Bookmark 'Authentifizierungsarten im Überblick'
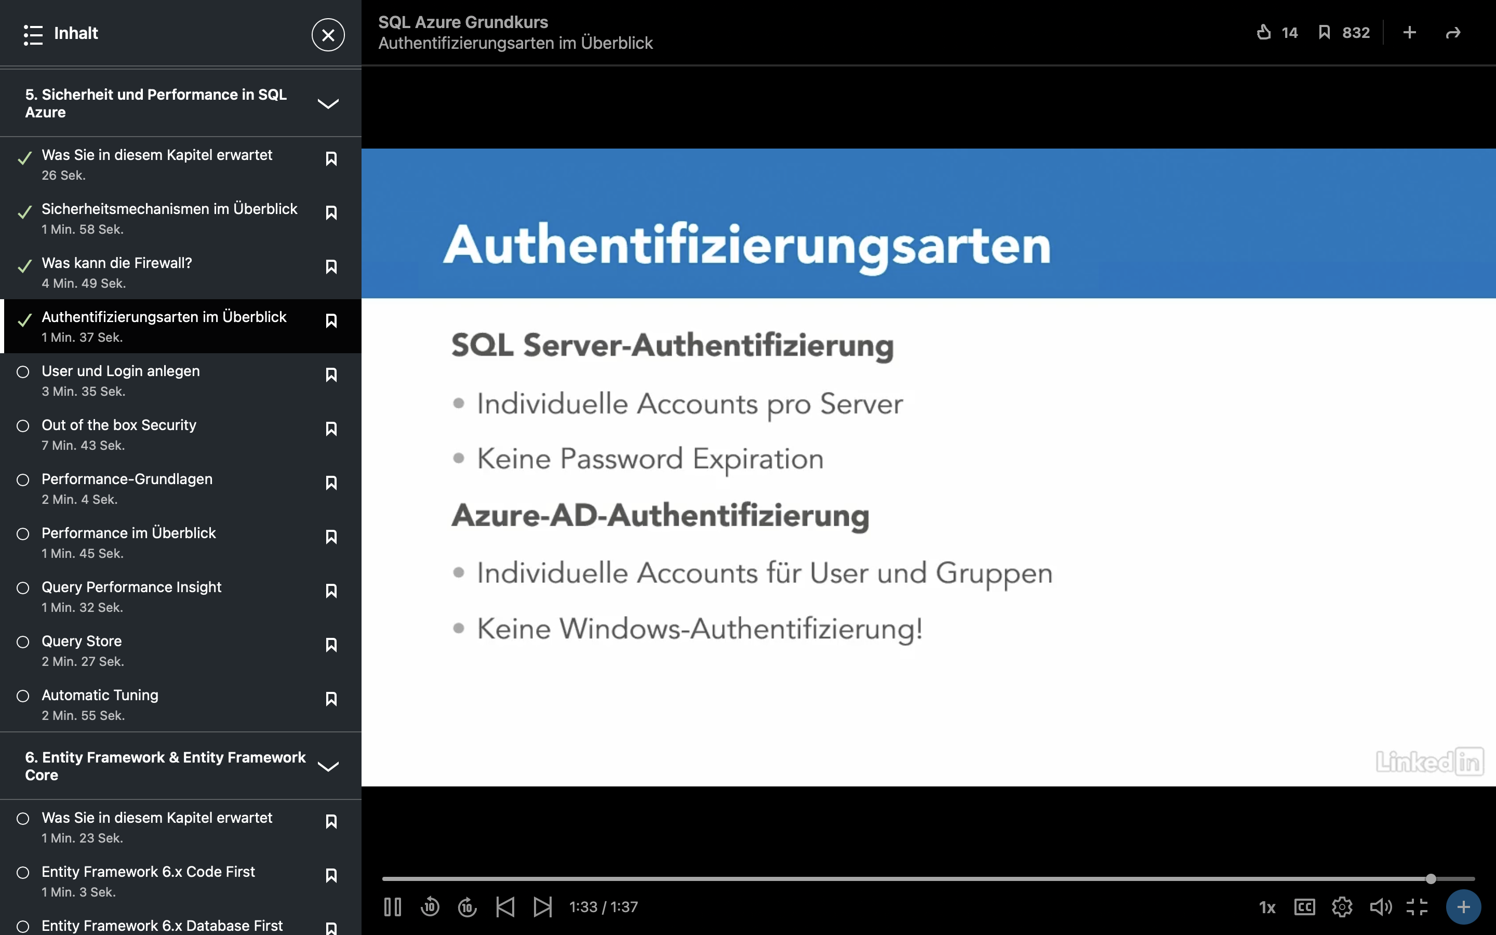This screenshot has width=1496, height=935. point(331,321)
